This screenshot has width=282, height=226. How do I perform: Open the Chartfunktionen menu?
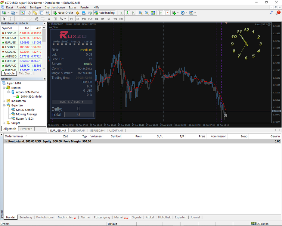(x=55, y=8)
